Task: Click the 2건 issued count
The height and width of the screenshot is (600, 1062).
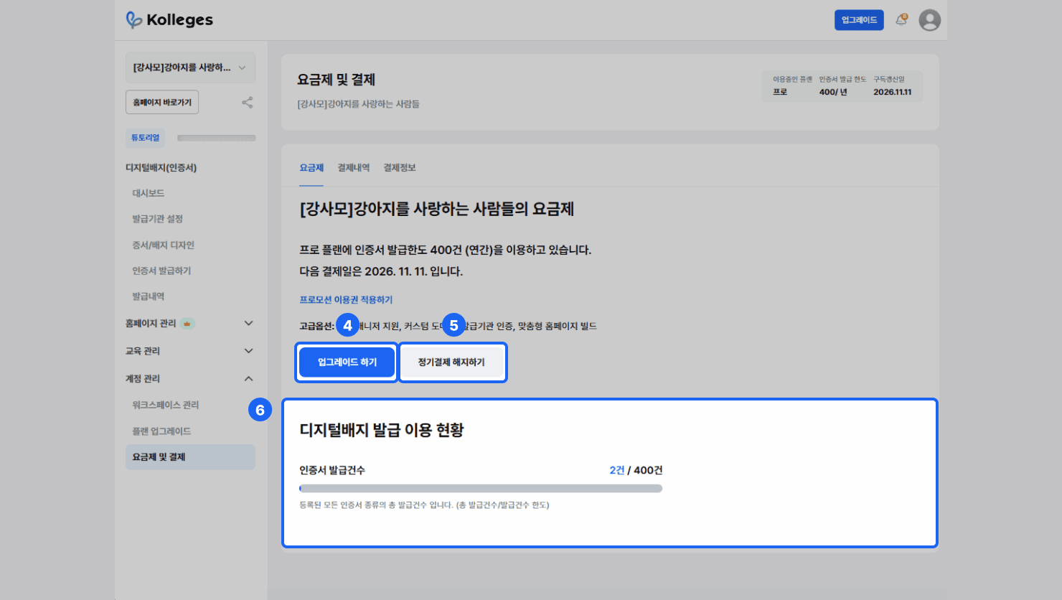Action: 617,471
